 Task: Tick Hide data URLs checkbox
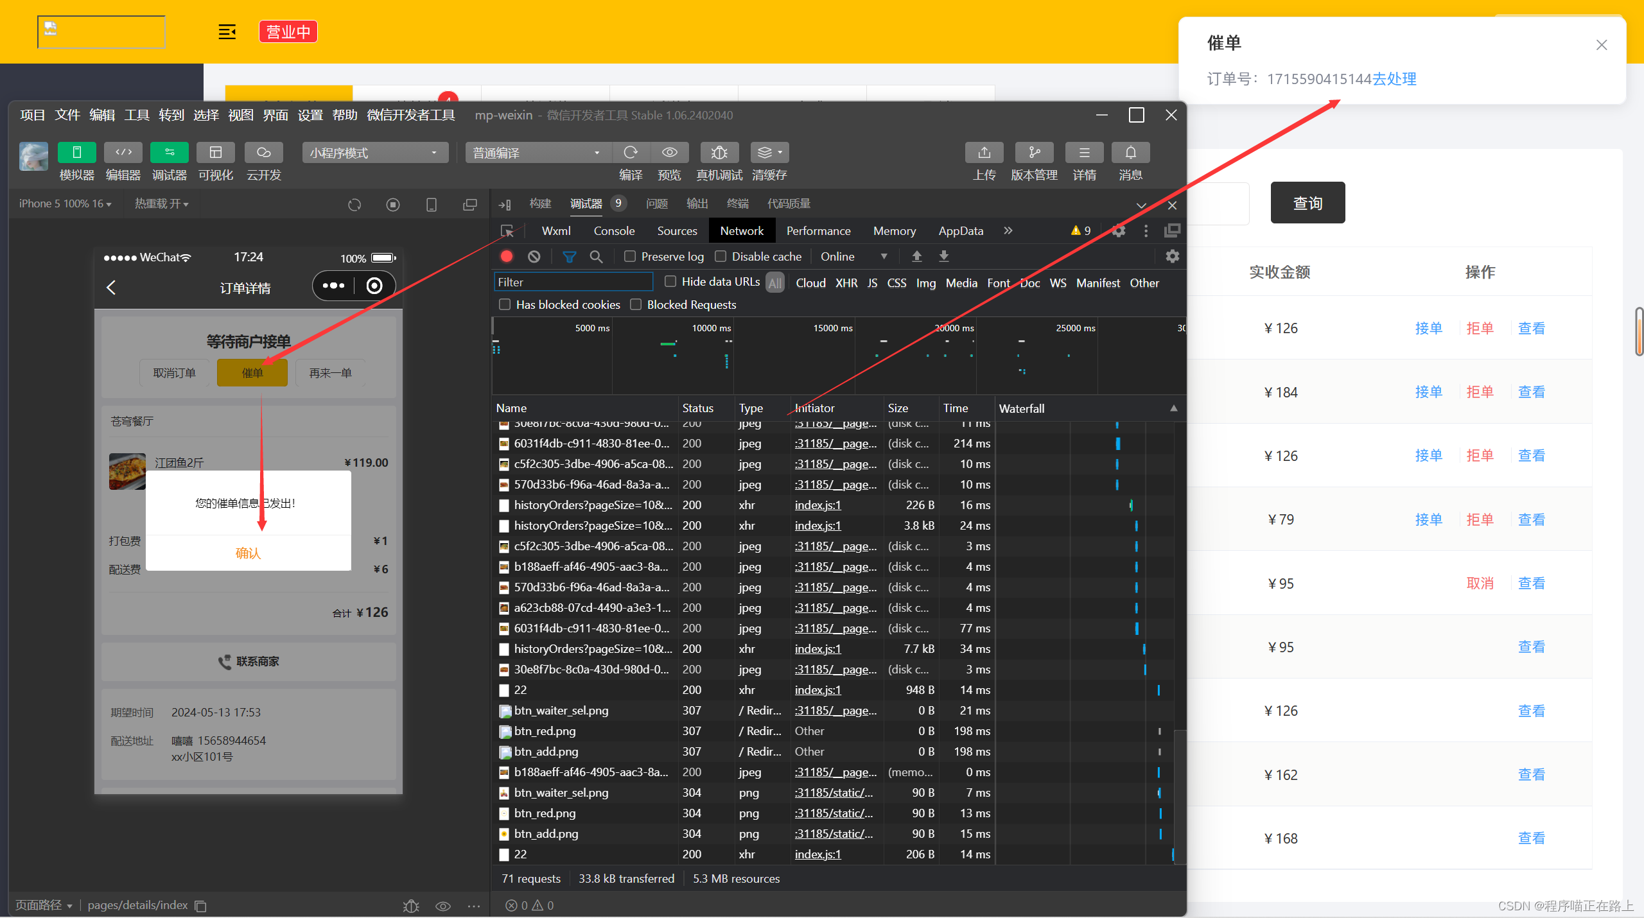click(670, 282)
